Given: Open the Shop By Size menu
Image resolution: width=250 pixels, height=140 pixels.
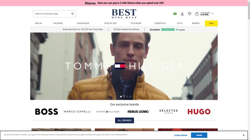Looking at the screenshot, I should click(x=110, y=23).
